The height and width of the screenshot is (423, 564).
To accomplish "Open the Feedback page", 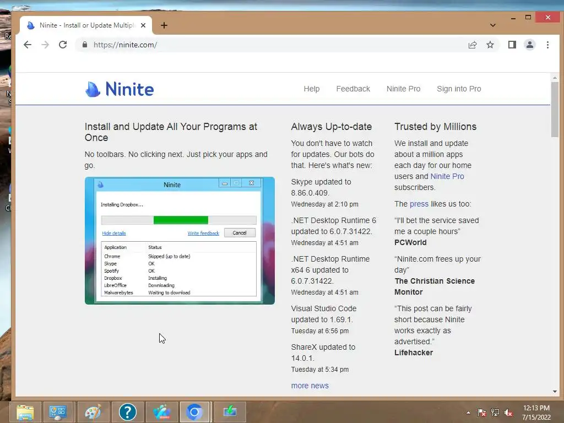I will pos(353,89).
